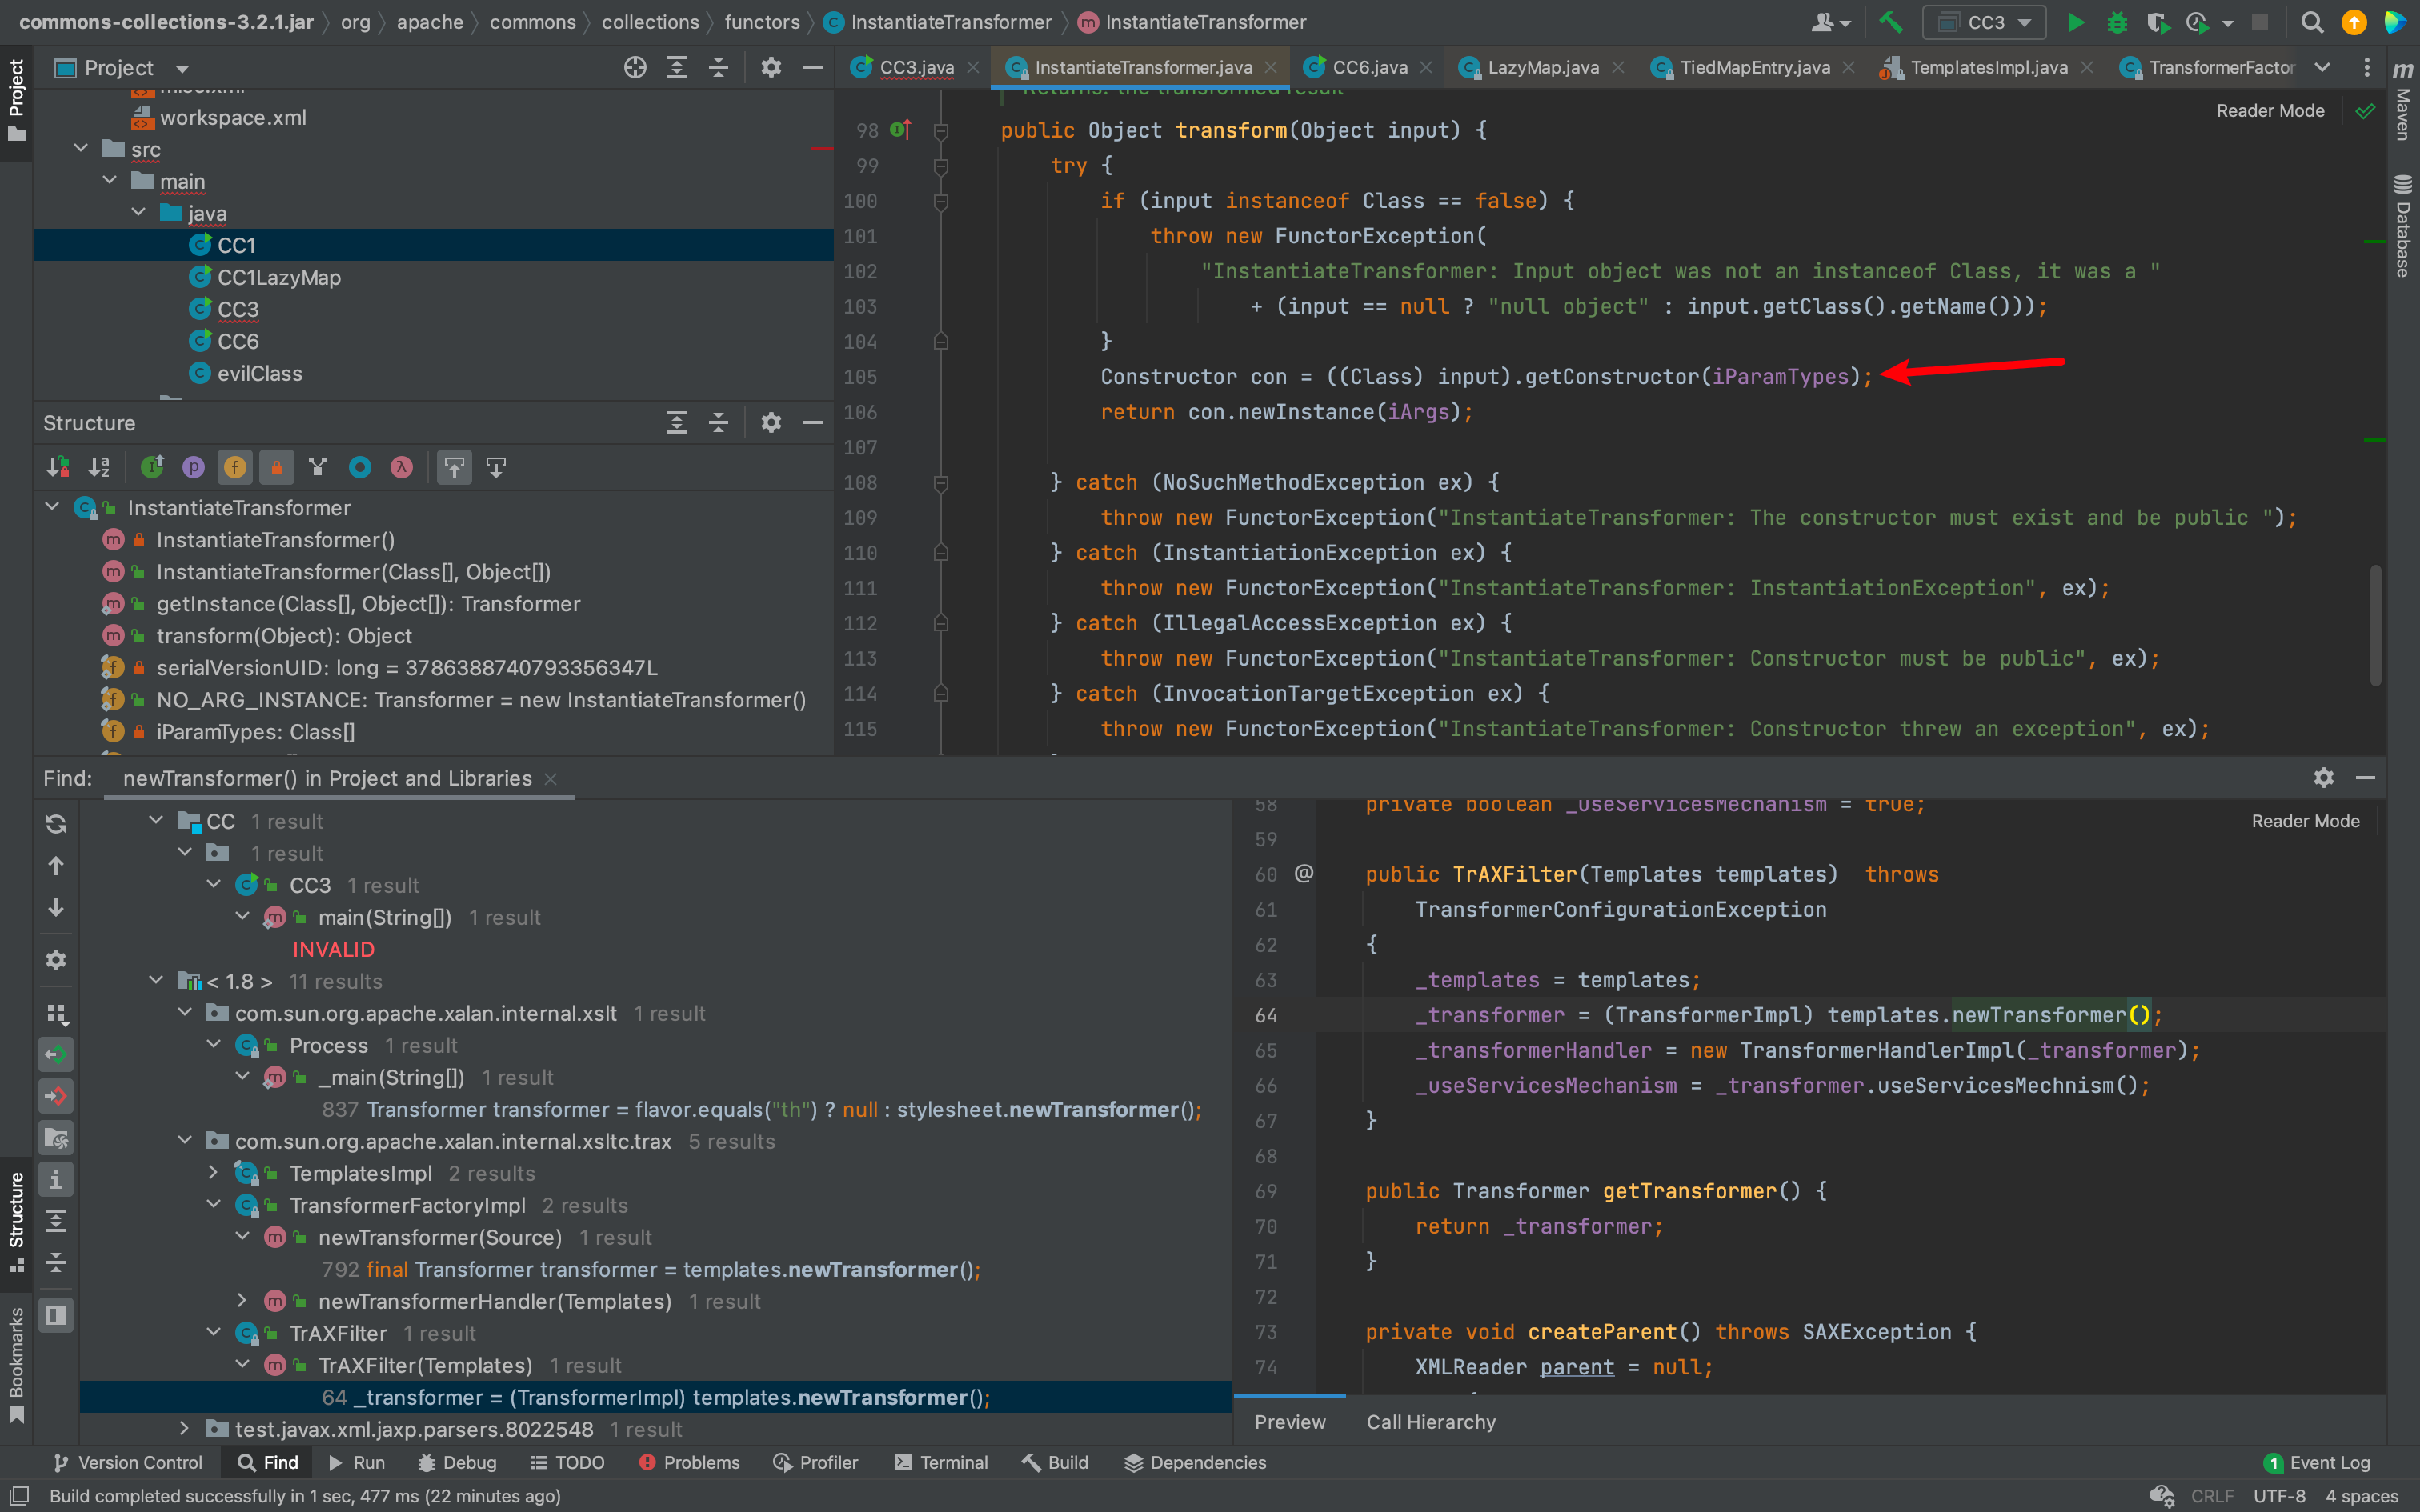Image resolution: width=2420 pixels, height=1512 pixels.
Task: Rerun the find usages search
Action: (x=56, y=823)
